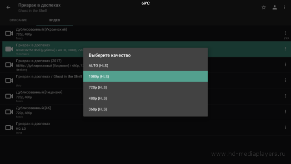Image resolution: width=291 pixels, height=164 pixels.
Task: Select Призрак в доспехах HQ, LQ source
Action: [x=145, y=128]
